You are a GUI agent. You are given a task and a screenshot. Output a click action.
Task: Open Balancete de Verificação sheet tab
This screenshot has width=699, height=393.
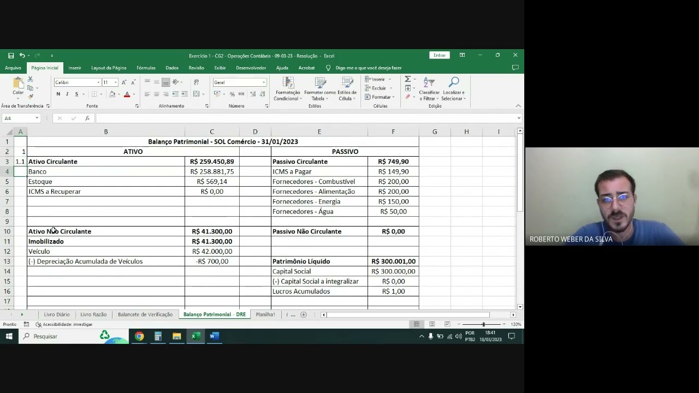(145, 314)
